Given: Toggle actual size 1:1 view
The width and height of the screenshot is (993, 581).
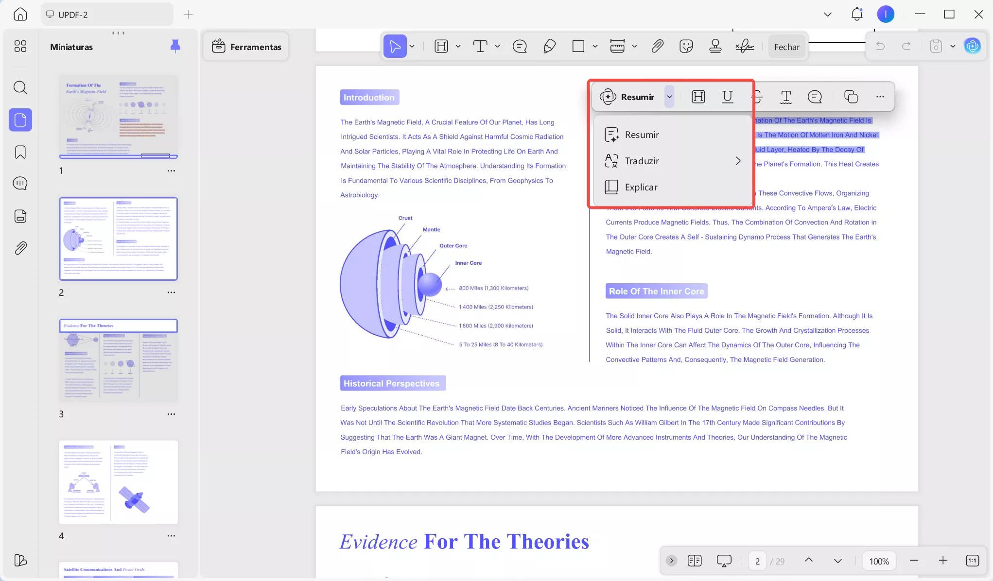Looking at the screenshot, I should click(972, 561).
